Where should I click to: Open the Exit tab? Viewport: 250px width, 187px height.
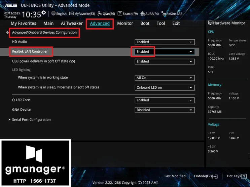click(x=176, y=24)
